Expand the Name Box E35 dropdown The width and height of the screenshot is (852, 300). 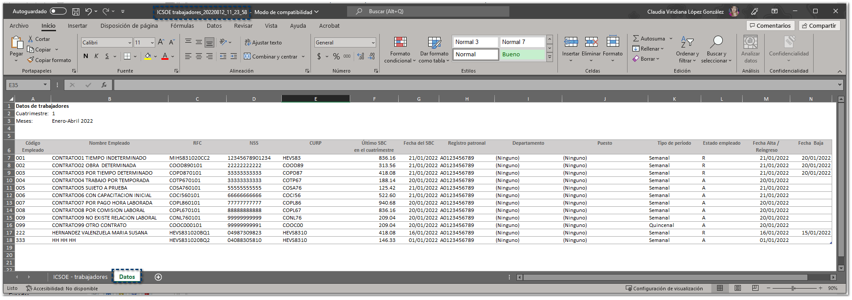click(45, 85)
